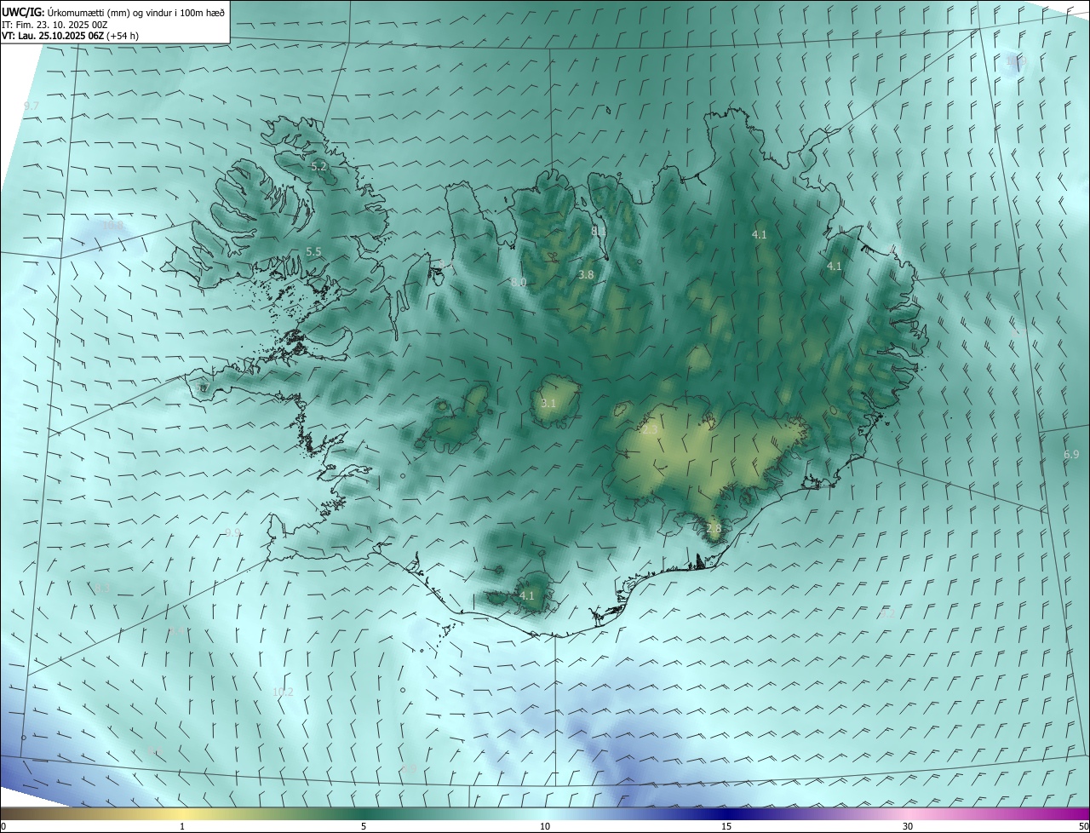This screenshot has width=1090, height=833.
Task: Click the title 'Úrkomumætti (mm) og vindur í 100m hæð'
Action: (x=136, y=12)
